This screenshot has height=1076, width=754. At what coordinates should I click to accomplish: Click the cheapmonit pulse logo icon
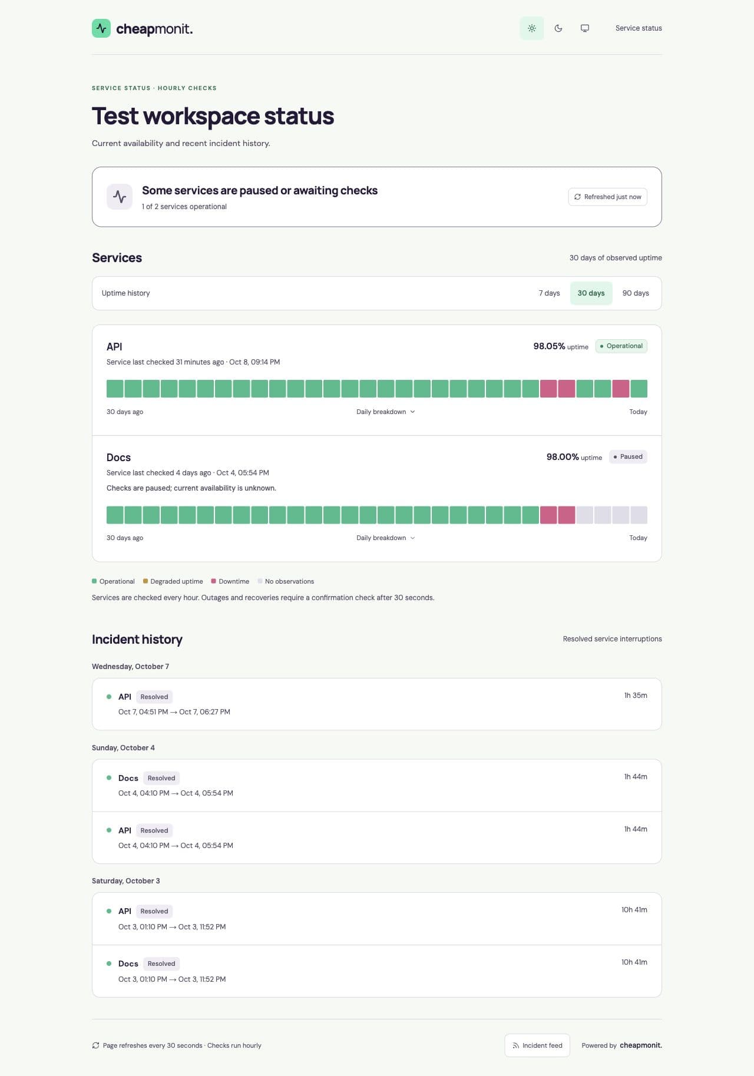[x=101, y=28]
